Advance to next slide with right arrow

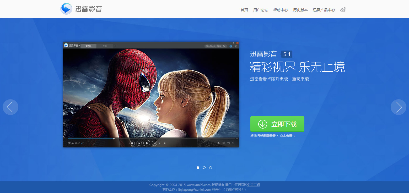(398, 107)
